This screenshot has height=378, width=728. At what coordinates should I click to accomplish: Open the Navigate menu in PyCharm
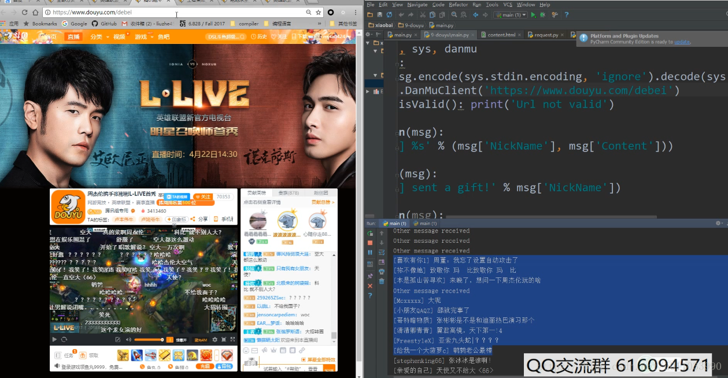click(x=417, y=5)
